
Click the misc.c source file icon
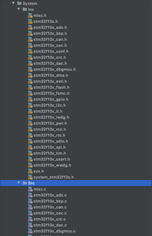point(30,189)
